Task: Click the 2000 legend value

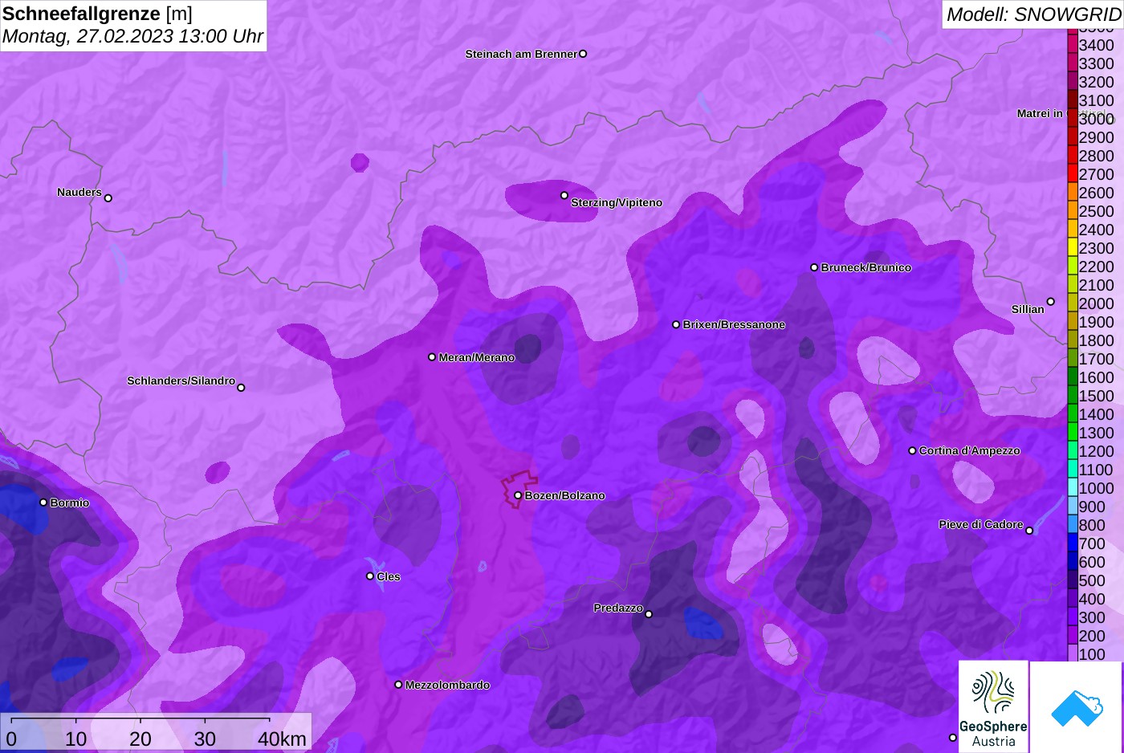Action: pyautogui.click(x=1097, y=303)
